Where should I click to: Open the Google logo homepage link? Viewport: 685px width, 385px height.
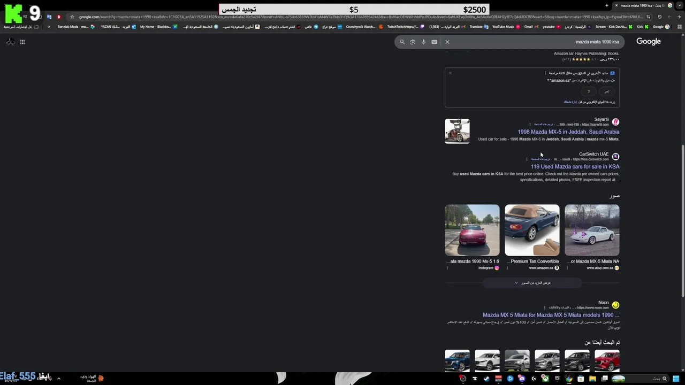tap(648, 41)
